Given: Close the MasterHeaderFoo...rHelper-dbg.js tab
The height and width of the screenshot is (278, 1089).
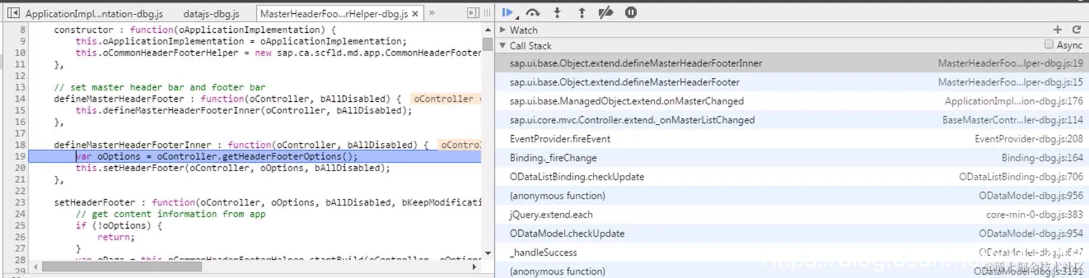Looking at the screenshot, I should [415, 13].
